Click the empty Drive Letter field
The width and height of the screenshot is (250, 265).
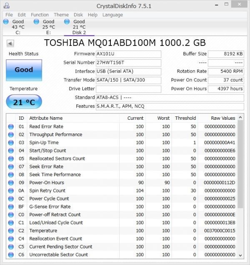pyautogui.click(x=129, y=89)
